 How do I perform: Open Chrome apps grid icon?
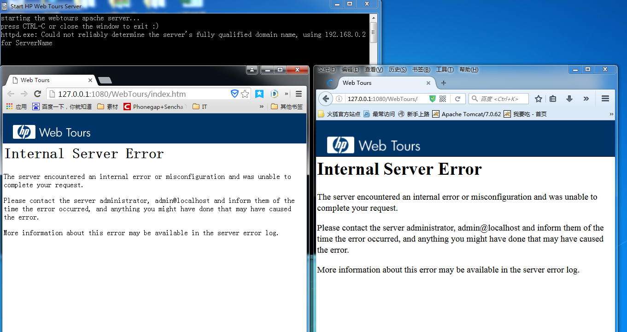[8, 107]
